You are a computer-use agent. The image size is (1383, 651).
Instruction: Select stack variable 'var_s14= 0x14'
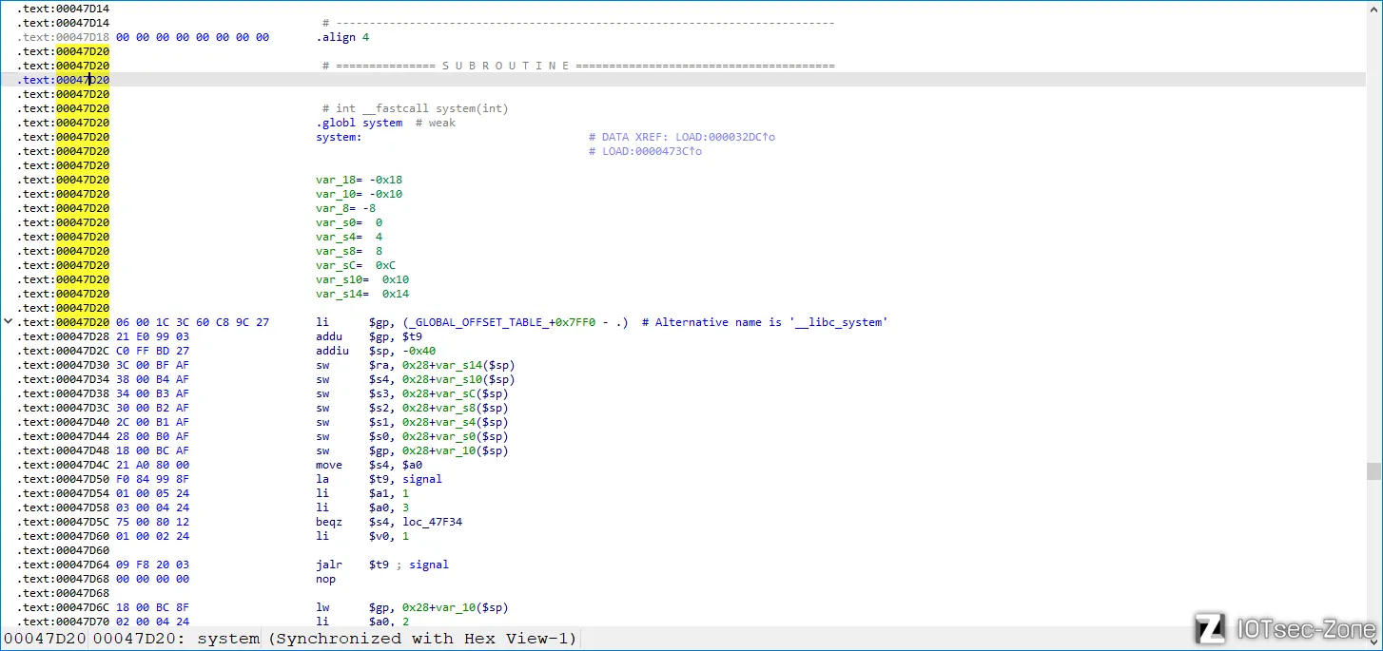pos(362,294)
